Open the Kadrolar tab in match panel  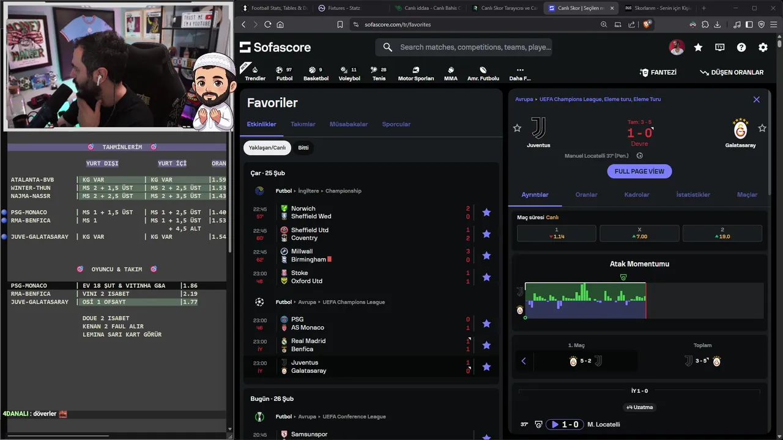(637, 194)
